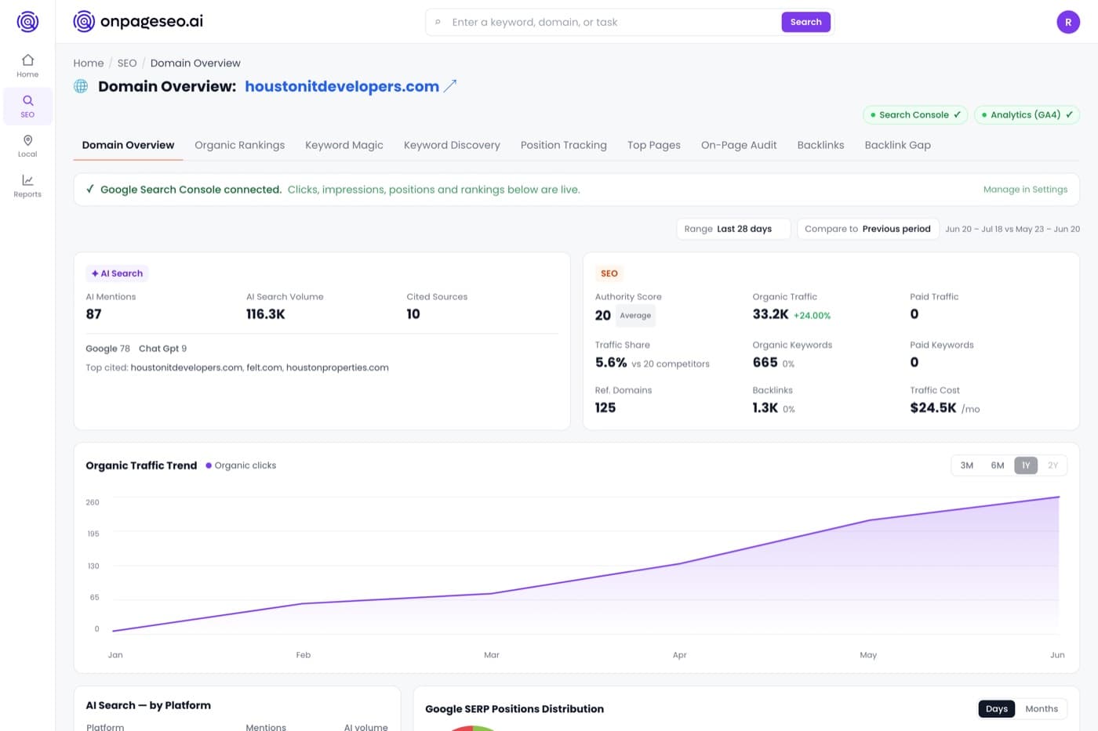Switch to the Top Pages tab
Image resolution: width=1098 pixels, height=731 pixels.
click(653, 145)
